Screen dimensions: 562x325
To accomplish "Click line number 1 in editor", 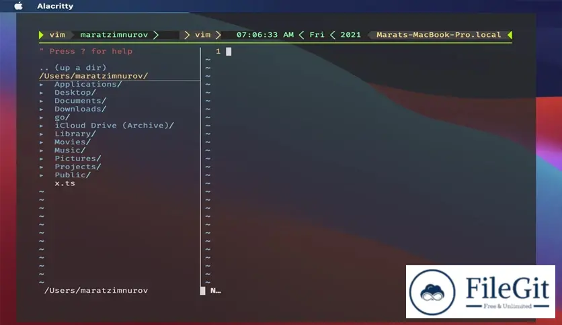I will point(218,52).
